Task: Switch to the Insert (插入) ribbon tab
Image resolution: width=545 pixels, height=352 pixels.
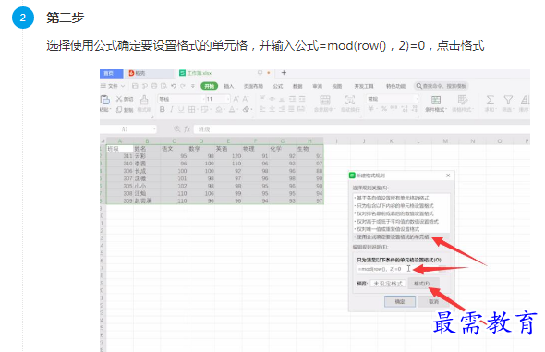Action: pos(229,86)
